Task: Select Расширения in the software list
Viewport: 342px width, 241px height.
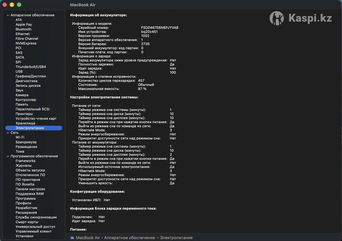Action: tap(26, 212)
